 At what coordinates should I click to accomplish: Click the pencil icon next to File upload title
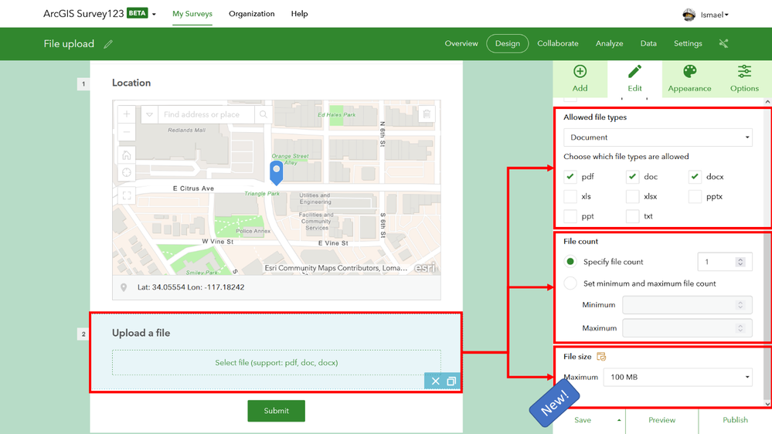[108, 44]
